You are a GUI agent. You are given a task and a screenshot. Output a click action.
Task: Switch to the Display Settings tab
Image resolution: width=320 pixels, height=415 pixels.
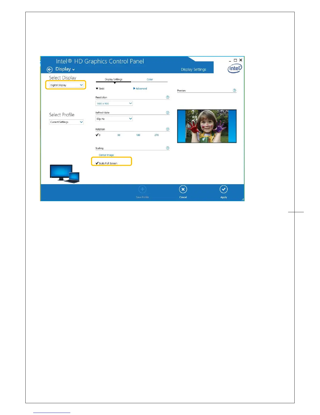click(x=113, y=79)
